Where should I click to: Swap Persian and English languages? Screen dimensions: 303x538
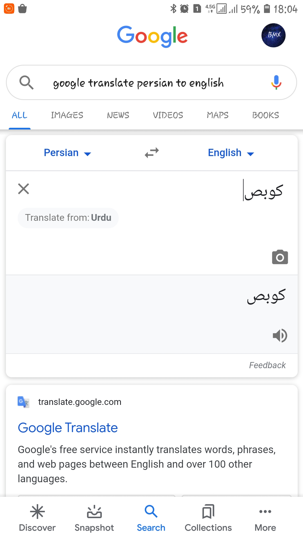coord(152,153)
